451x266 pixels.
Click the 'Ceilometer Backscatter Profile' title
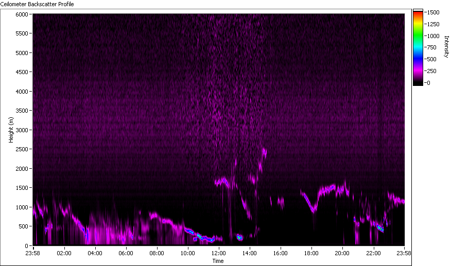[37, 4]
